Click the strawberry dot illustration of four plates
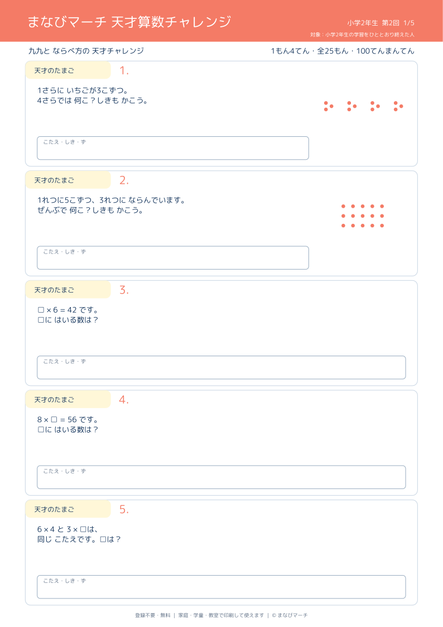 point(364,106)
